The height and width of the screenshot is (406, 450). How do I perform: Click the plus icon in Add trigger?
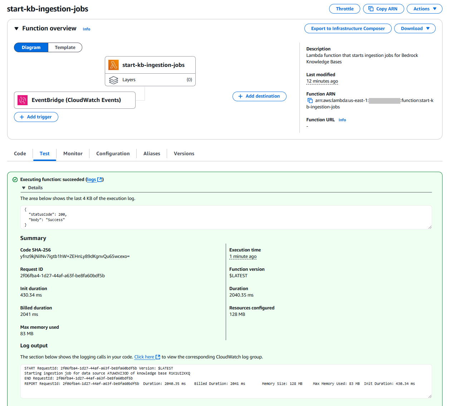(x=22, y=117)
